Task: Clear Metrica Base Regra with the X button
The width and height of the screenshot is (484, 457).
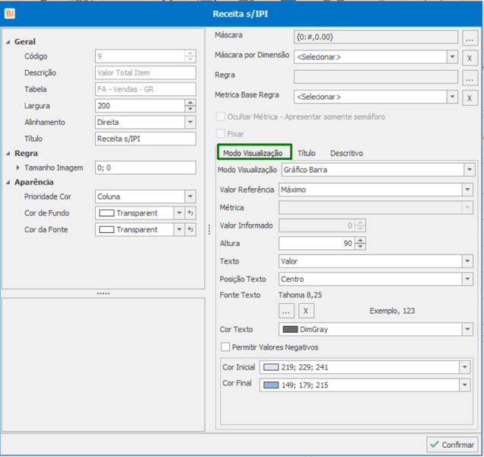Action: point(470,97)
